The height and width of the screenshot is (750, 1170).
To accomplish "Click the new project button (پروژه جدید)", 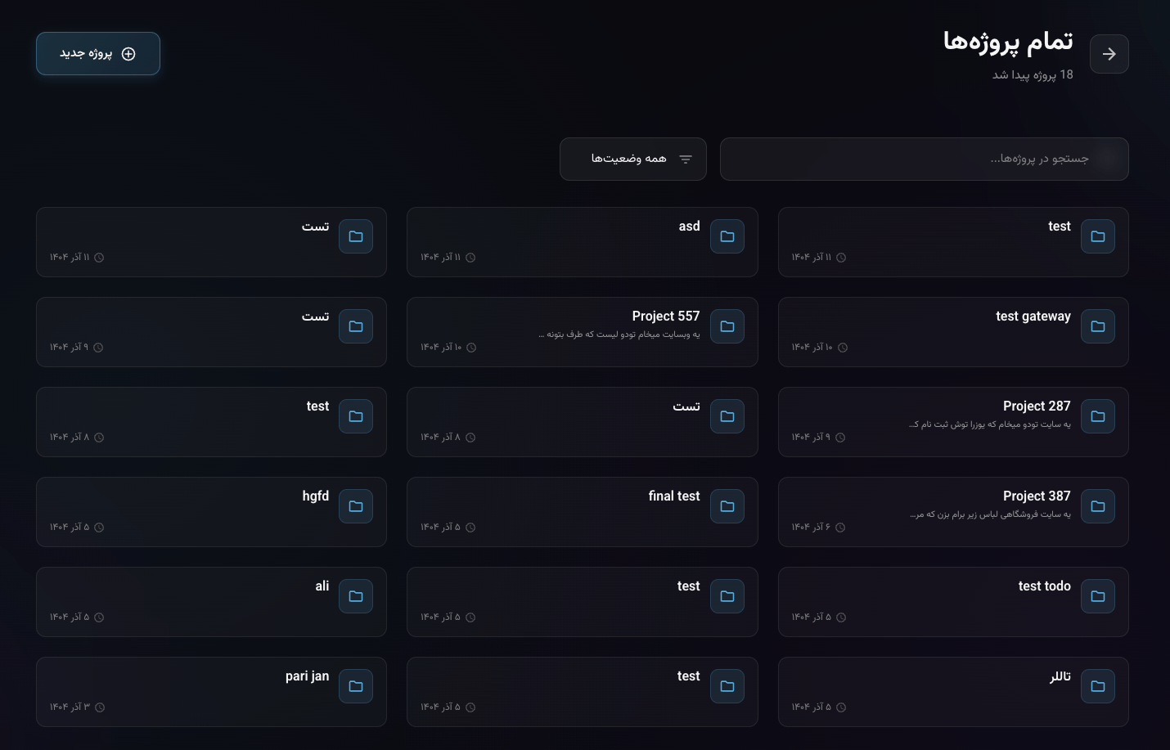I will point(98,54).
